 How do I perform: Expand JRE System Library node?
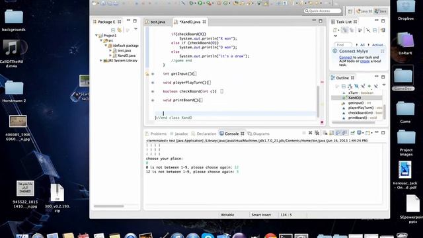coord(101,60)
